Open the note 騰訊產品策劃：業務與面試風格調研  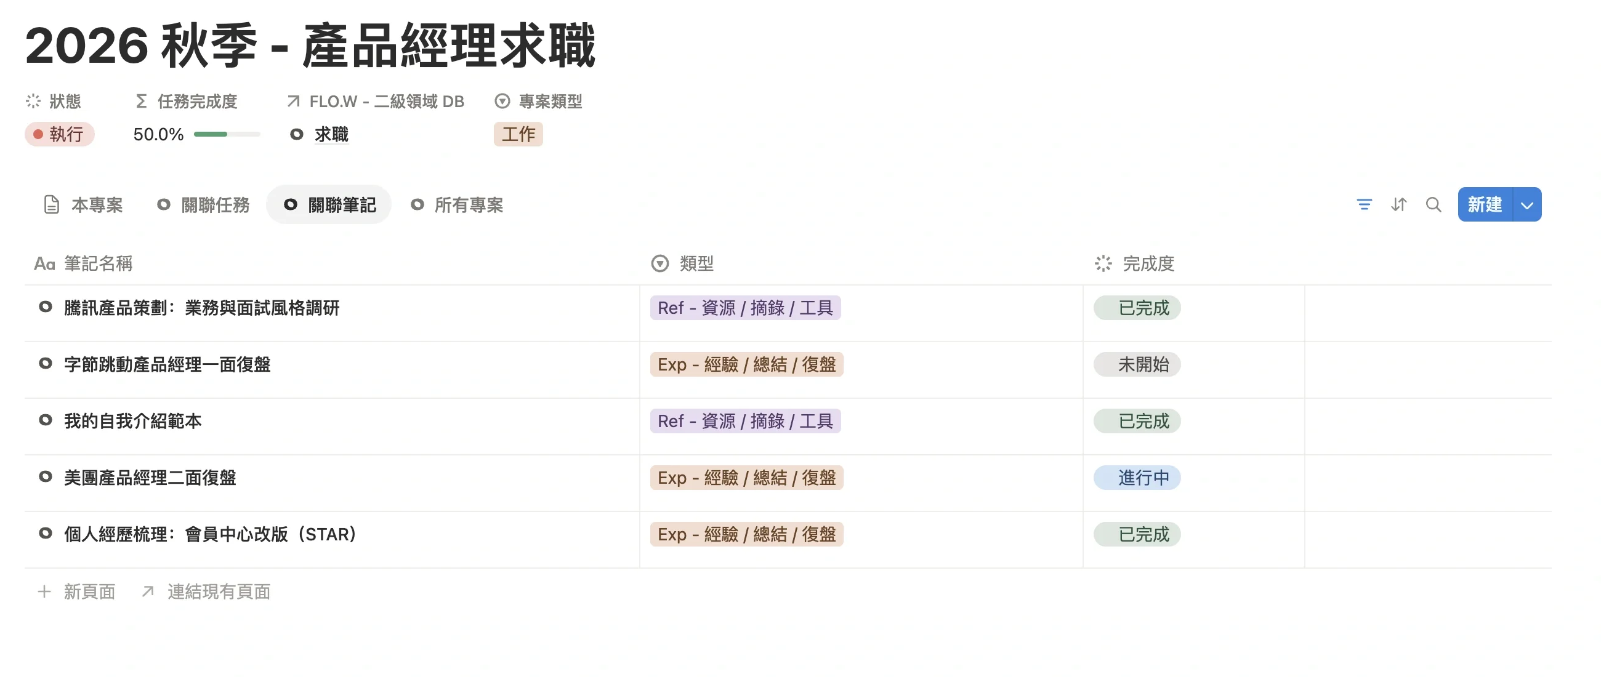coord(202,308)
